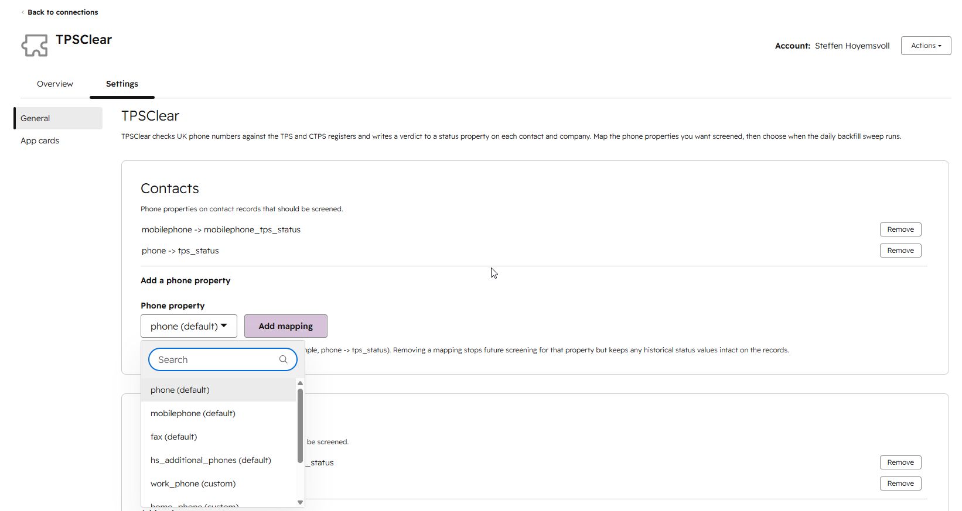The image size is (962, 511).
Task: Open the App cards section
Action: coord(40,140)
